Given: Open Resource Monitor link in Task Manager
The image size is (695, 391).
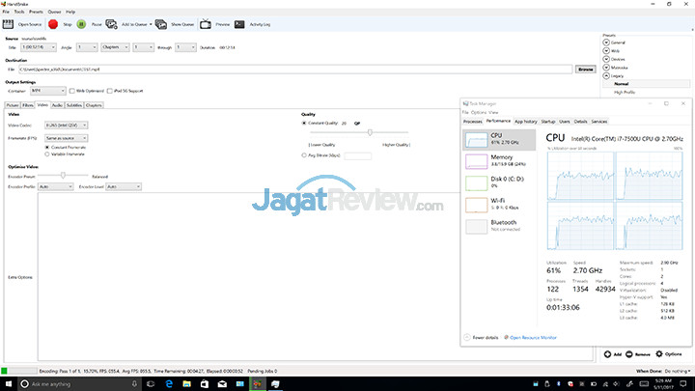Looking at the screenshot, I should tap(533, 337).
